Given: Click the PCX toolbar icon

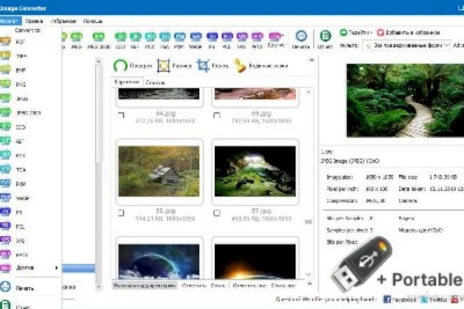Looking at the screenshot, I should (x=150, y=40).
